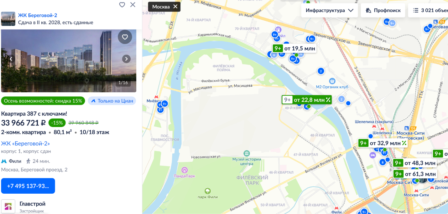Open the ЖК «Береговой-2» complex link
This screenshot has width=448, height=214.
coord(25,143)
